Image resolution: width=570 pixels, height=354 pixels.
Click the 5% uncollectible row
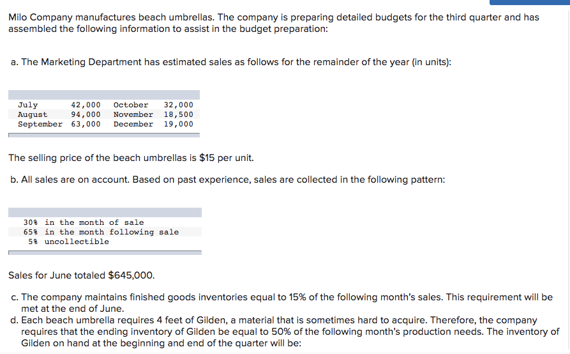pos(69,242)
